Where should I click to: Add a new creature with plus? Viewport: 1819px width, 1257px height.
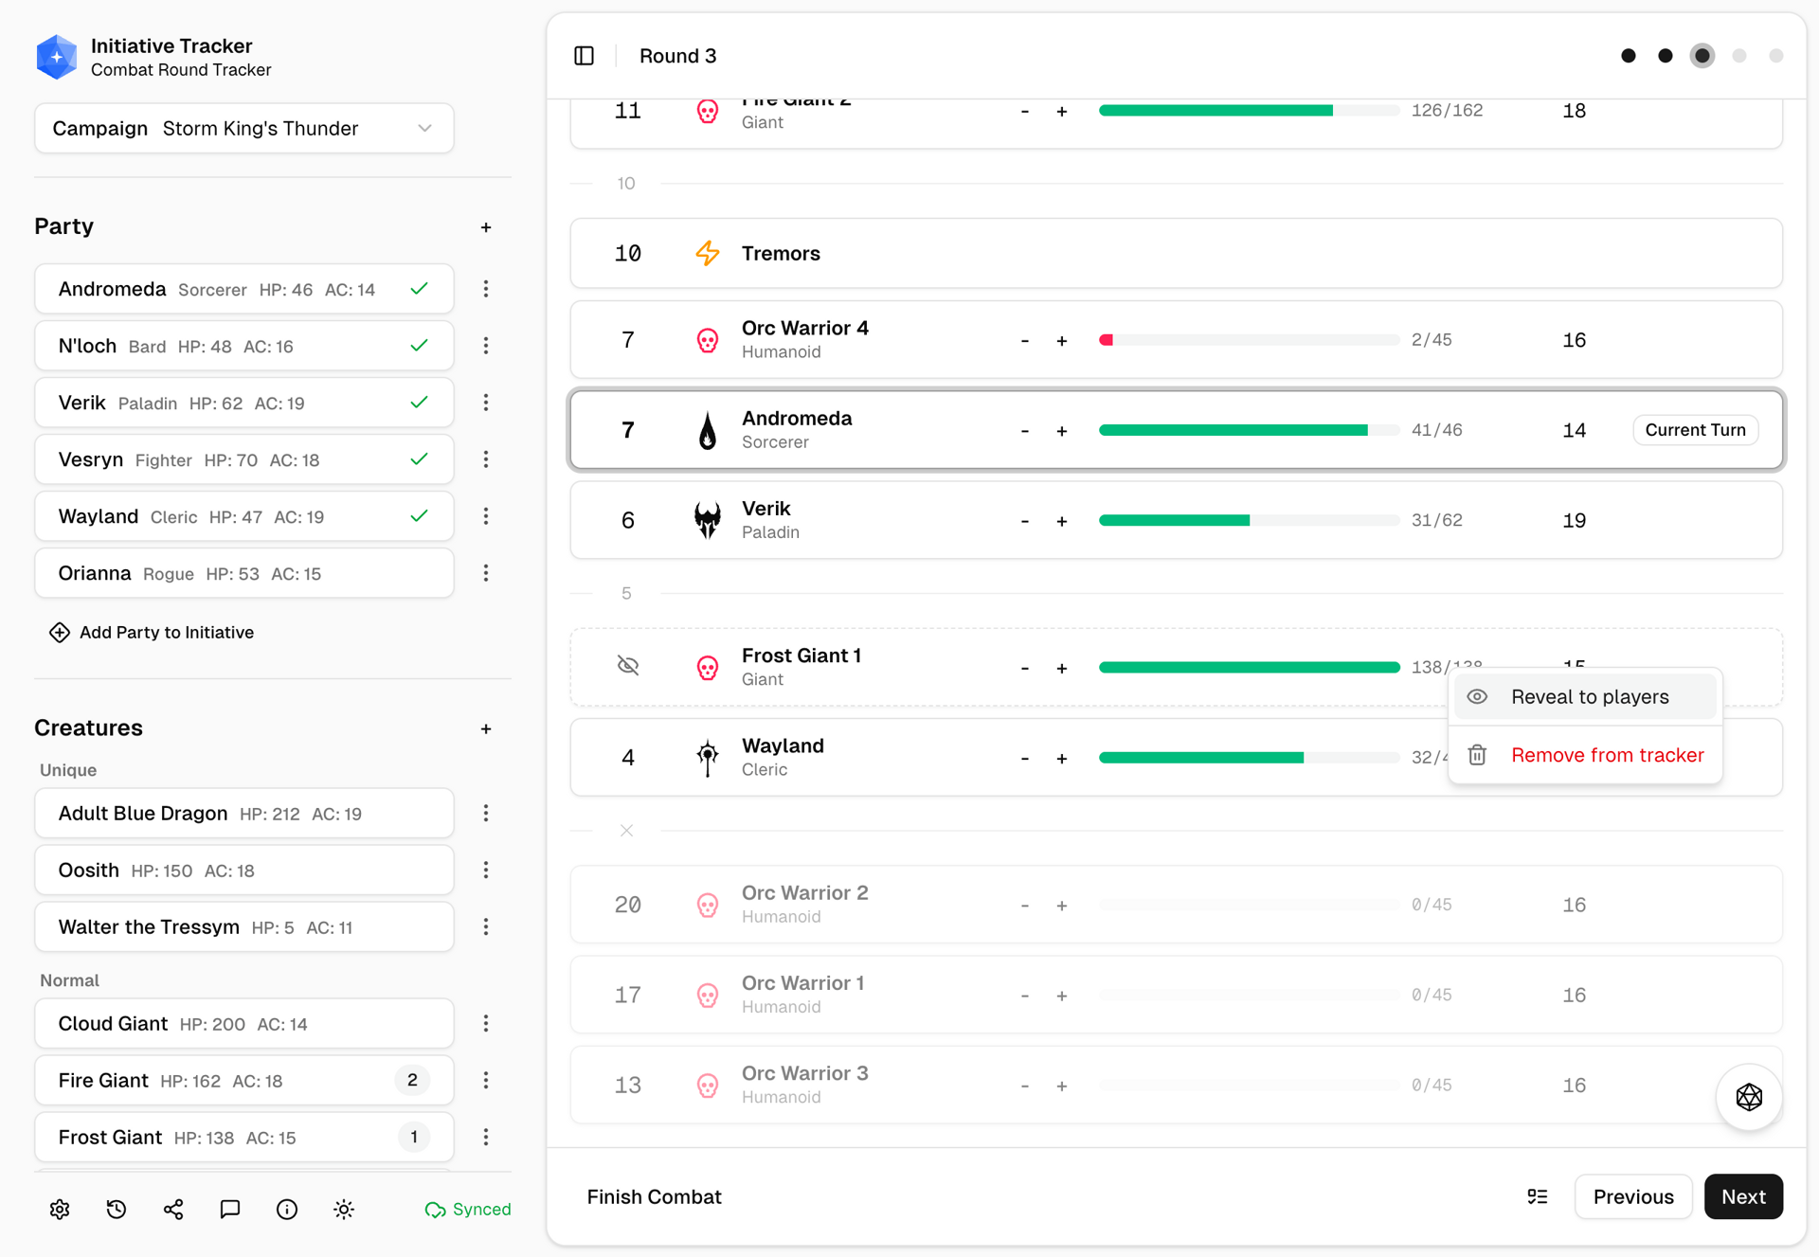click(x=486, y=729)
